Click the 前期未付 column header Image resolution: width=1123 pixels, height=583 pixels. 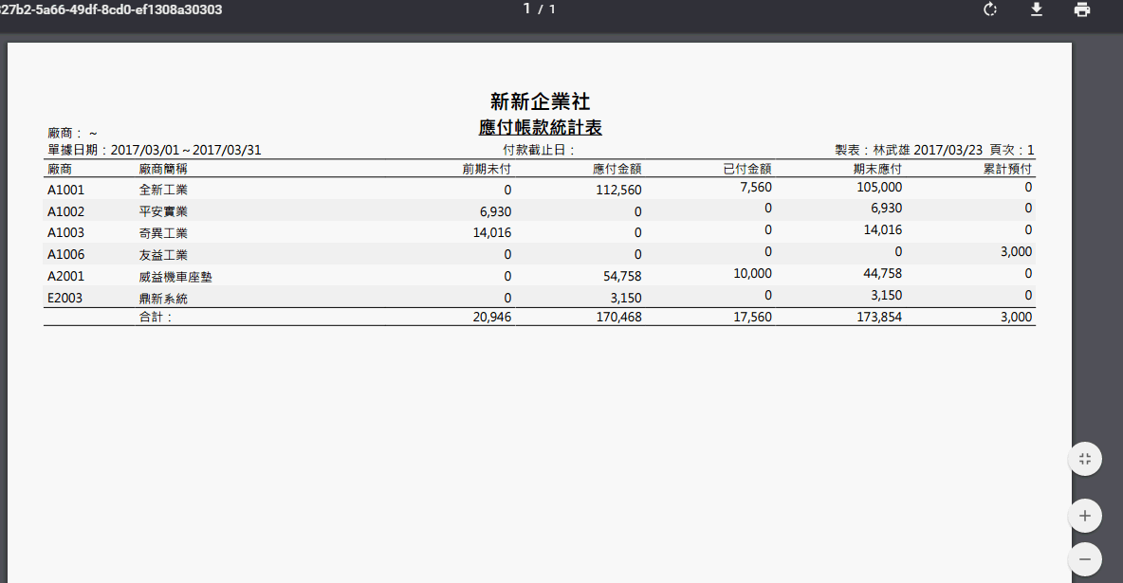point(487,169)
